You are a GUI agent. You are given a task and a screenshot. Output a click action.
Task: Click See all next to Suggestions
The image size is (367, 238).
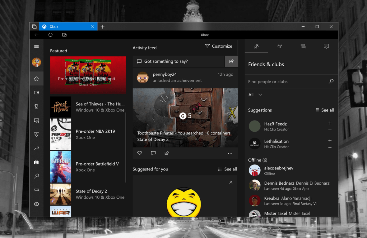coord(325,110)
